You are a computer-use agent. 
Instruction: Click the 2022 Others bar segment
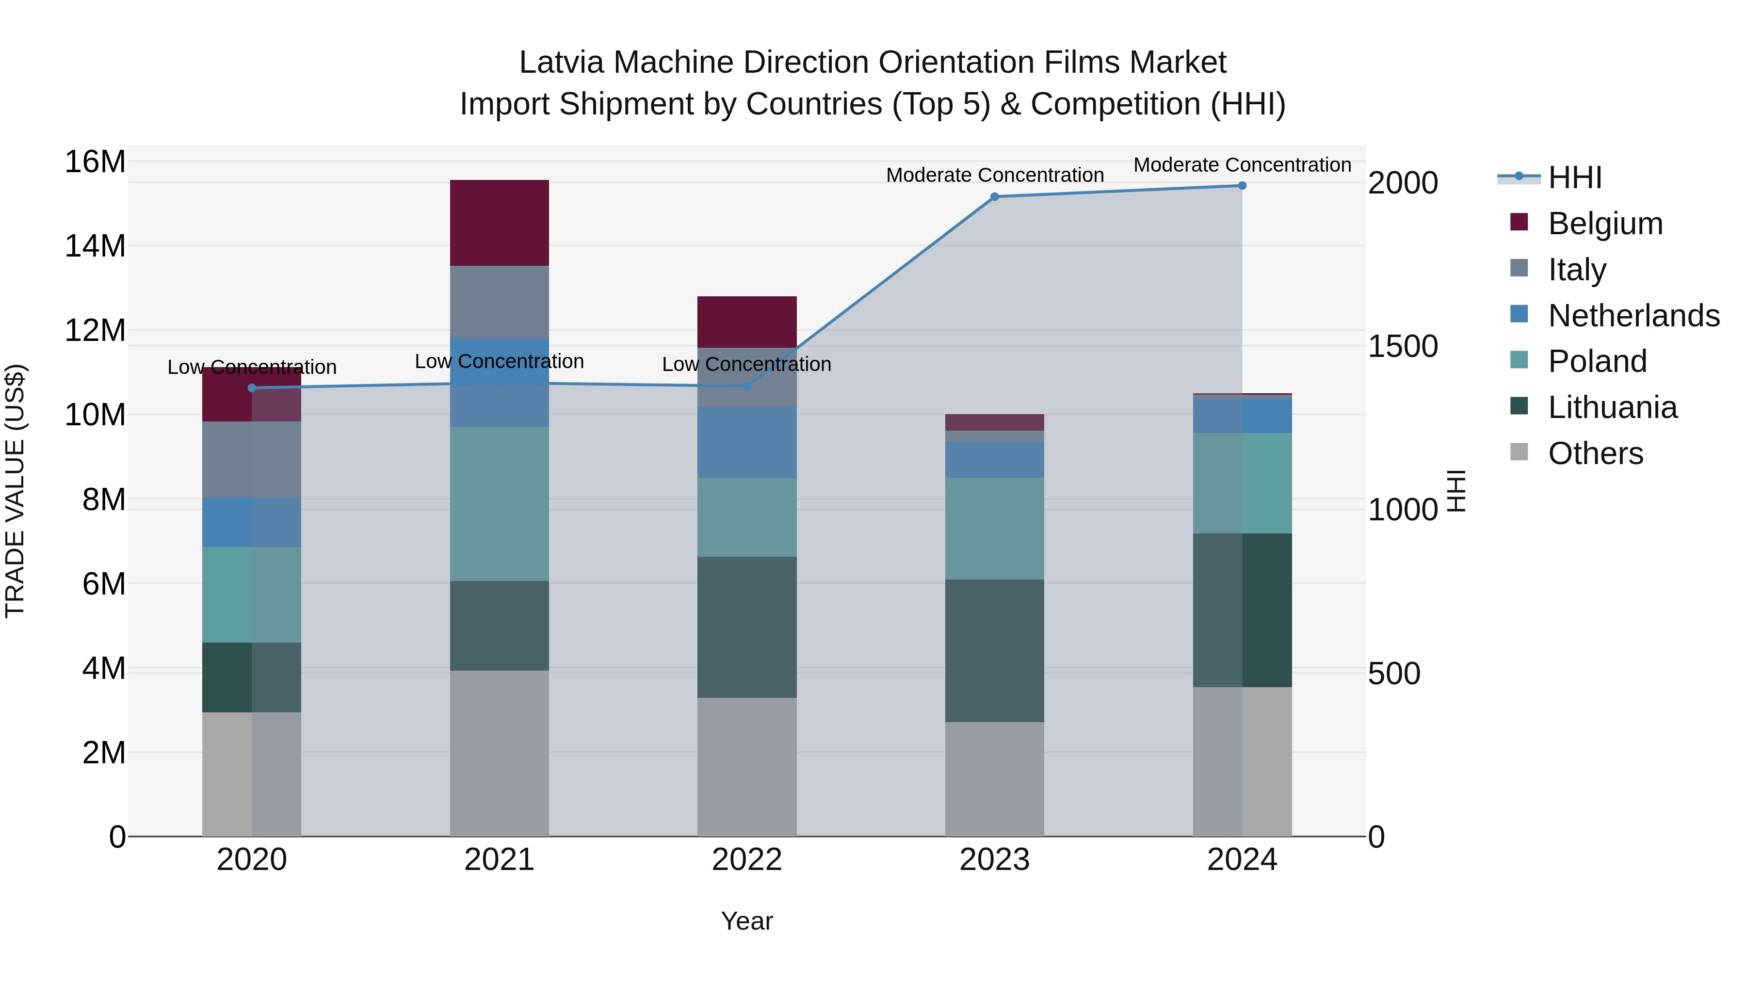pyautogui.click(x=747, y=767)
